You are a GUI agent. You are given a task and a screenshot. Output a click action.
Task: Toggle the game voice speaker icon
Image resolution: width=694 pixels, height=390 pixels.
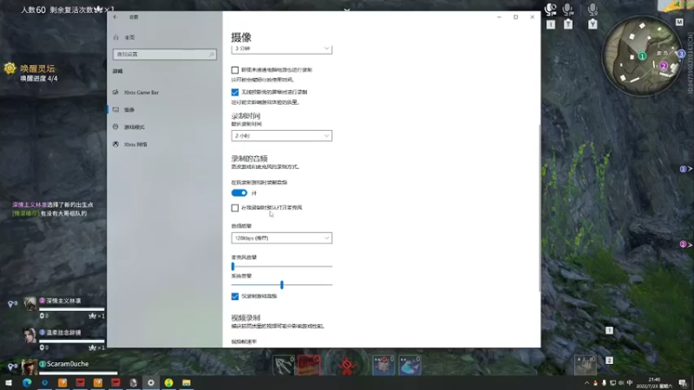click(x=551, y=10)
